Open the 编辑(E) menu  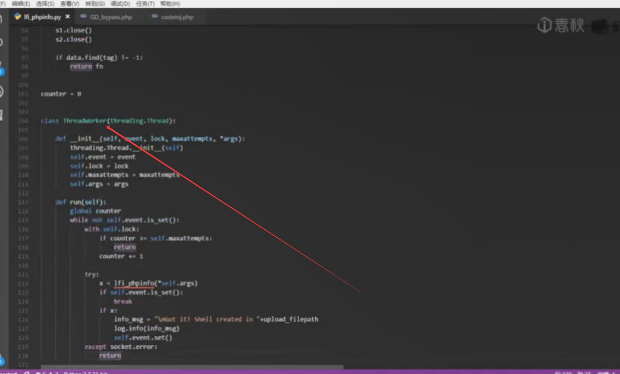click(x=21, y=4)
